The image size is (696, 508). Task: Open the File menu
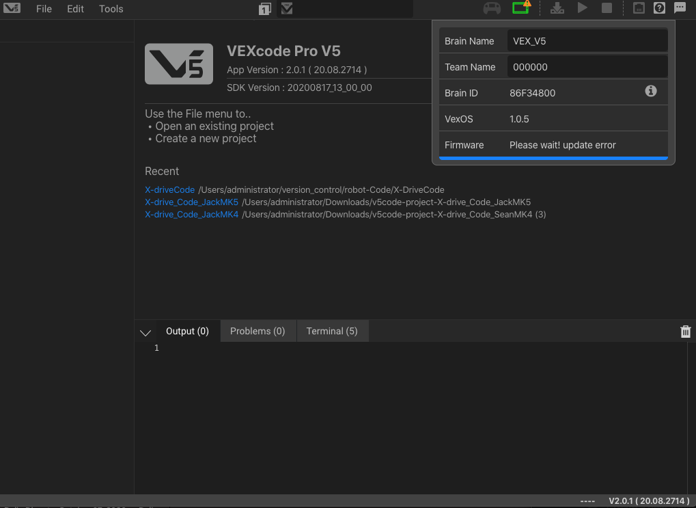tap(44, 9)
